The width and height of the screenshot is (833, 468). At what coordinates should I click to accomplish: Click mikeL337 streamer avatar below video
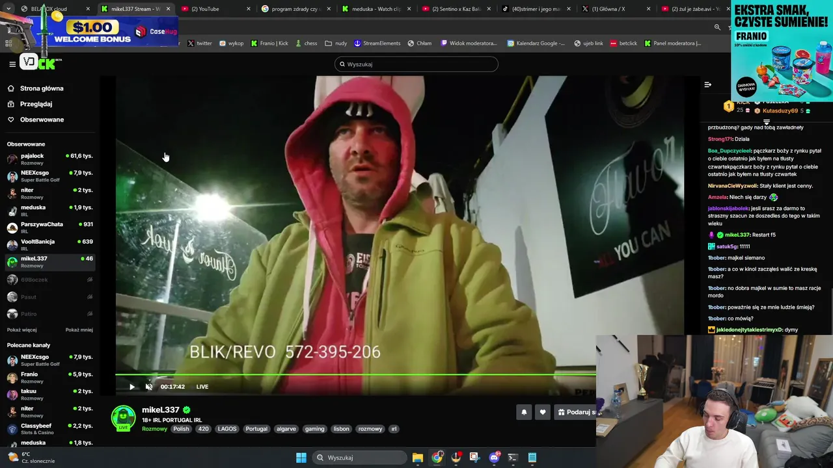pos(123,418)
